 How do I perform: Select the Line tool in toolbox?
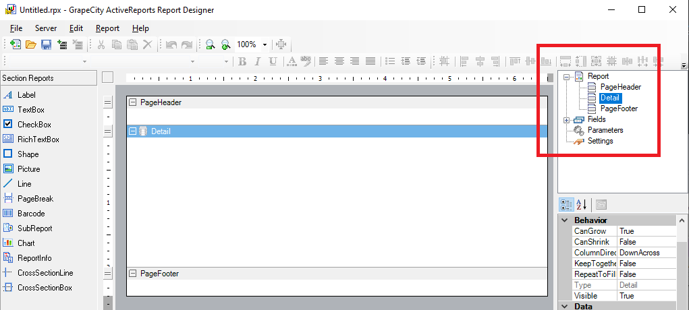pyautogui.click(x=18, y=183)
